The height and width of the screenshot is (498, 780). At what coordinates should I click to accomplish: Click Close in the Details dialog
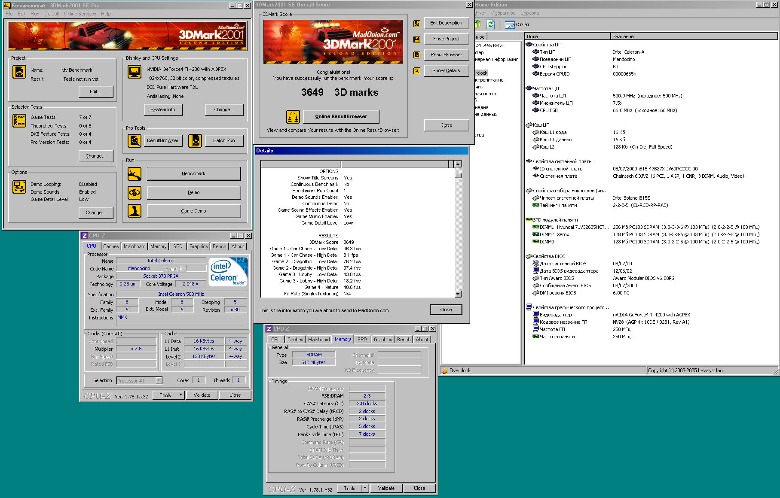[446, 310]
